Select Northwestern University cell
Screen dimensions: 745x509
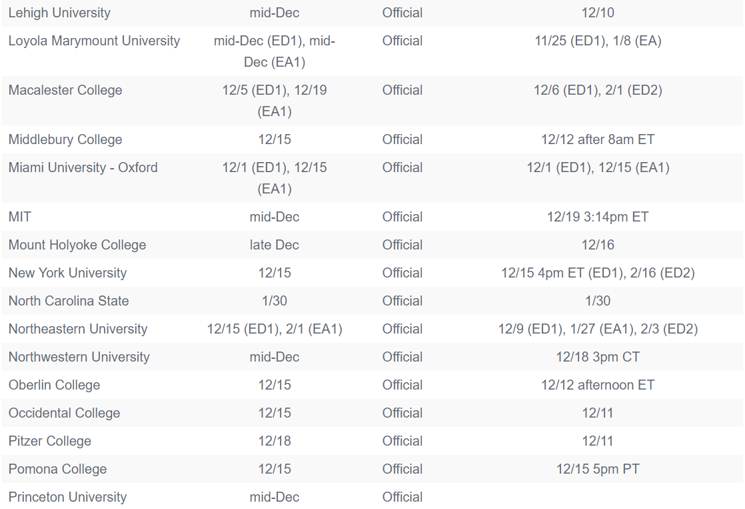(x=79, y=358)
